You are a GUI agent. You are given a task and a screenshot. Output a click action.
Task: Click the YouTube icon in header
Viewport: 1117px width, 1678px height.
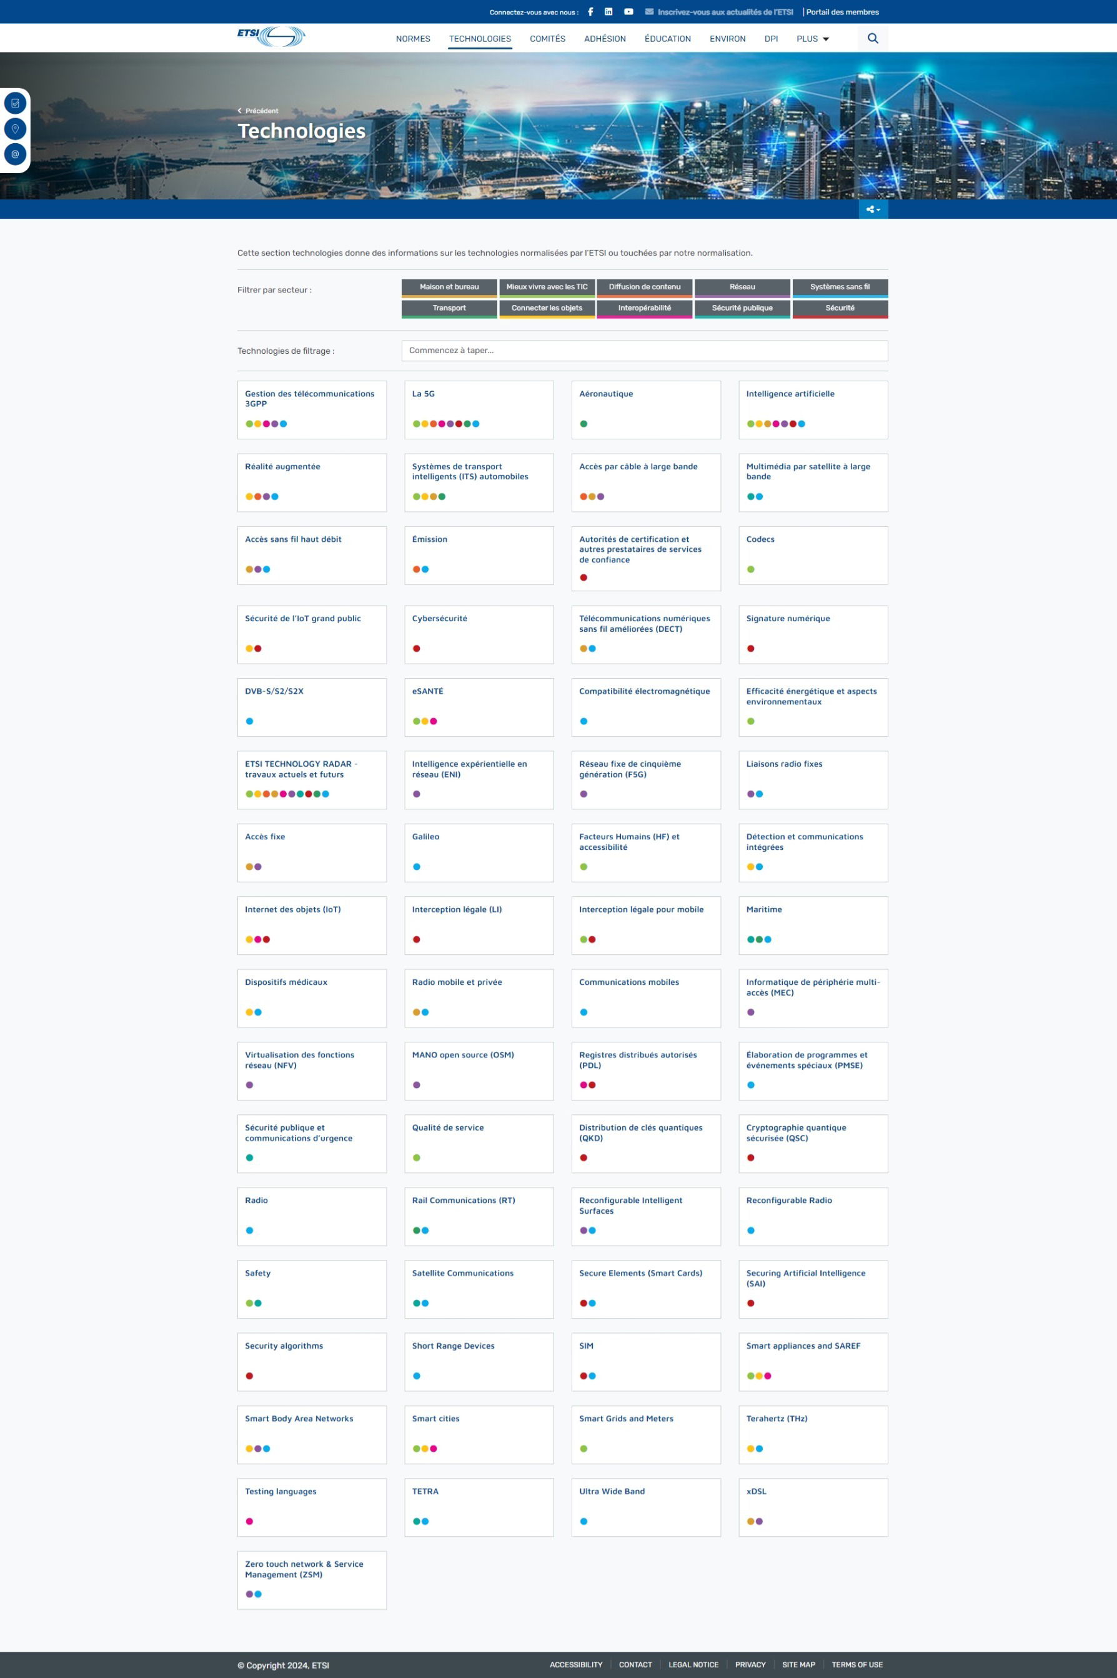[x=628, y=12]
